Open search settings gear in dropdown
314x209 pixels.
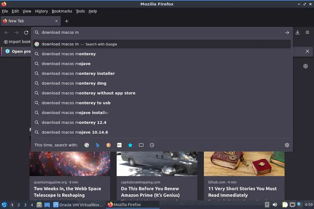[x=287, y=145]
